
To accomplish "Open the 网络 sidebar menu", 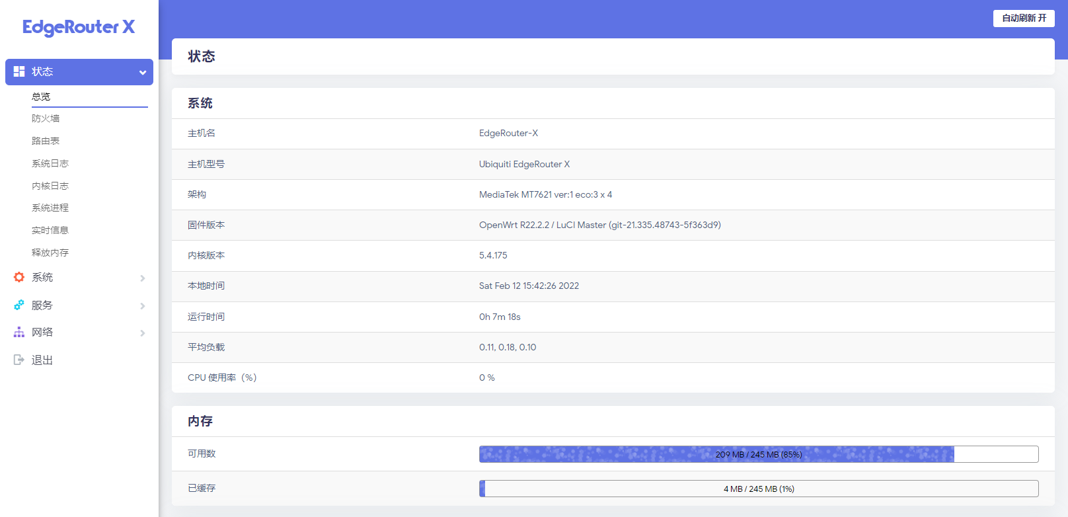I will click(x=42, y=332).
